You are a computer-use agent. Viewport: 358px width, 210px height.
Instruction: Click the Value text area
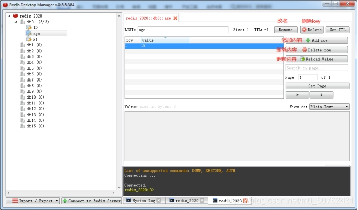(237, 136)
